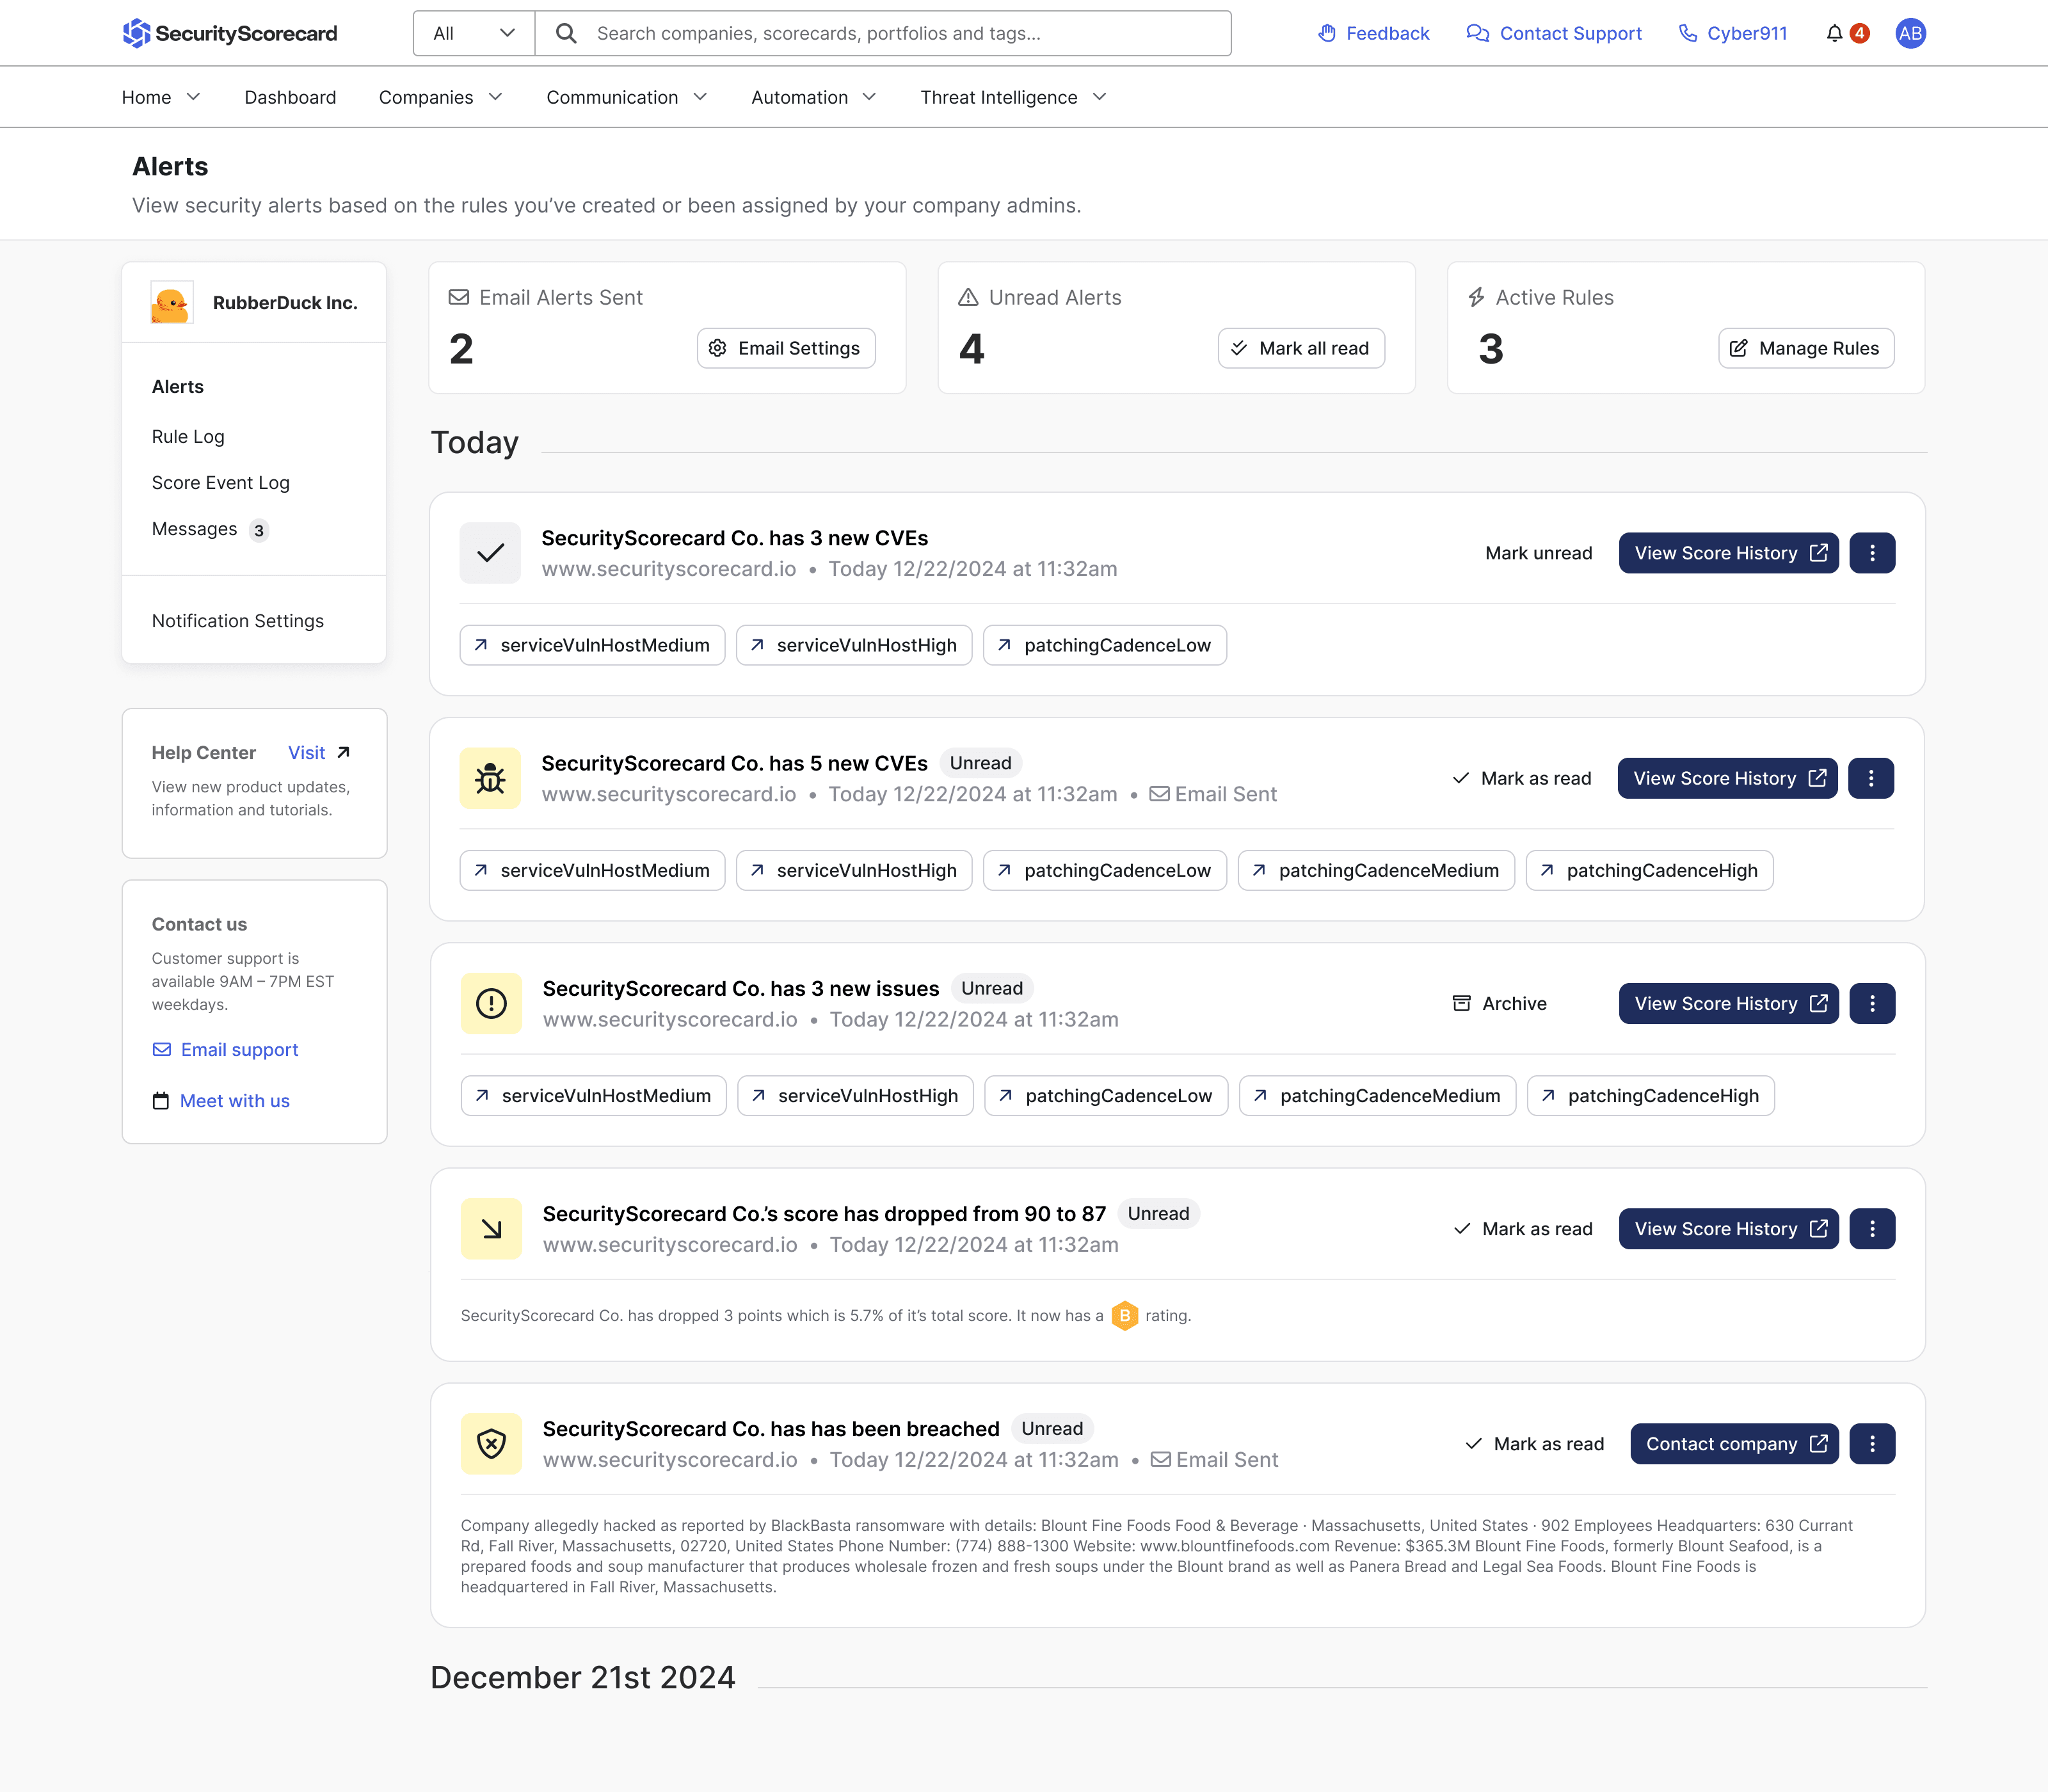Mark the score dropped alert as read
The height and width of the screenshot is (1792, 2048).
1523,1228
